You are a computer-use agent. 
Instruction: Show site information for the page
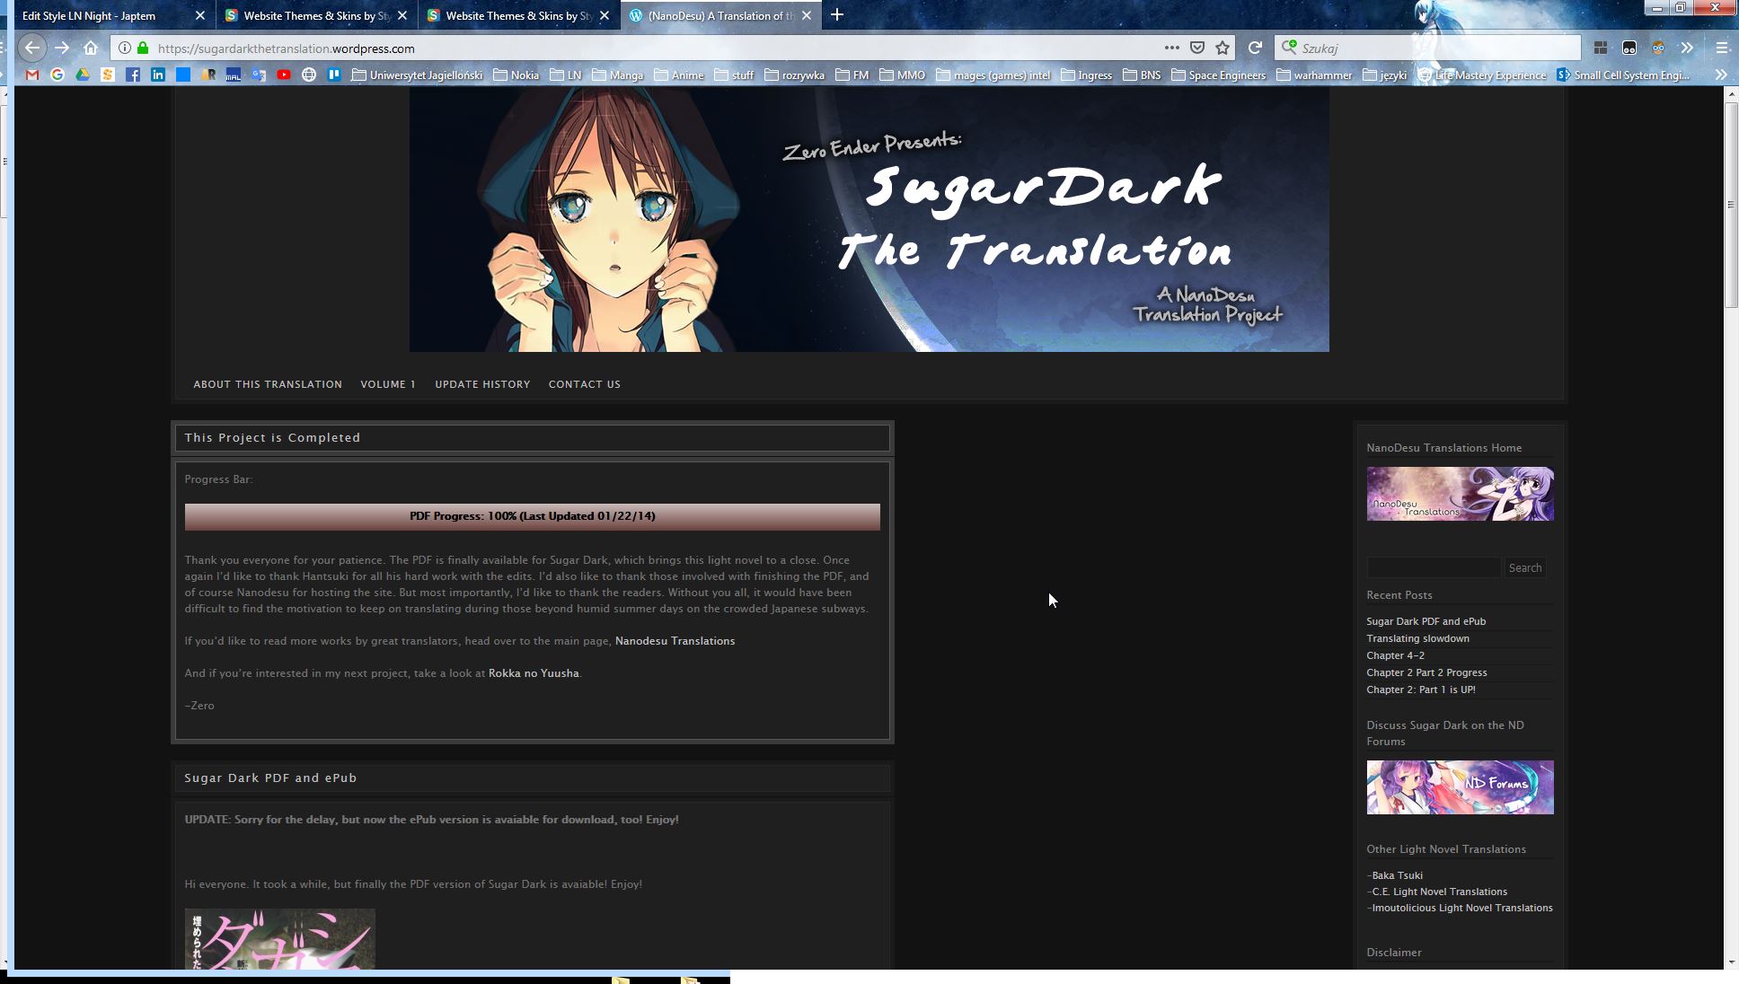(125, 48)
